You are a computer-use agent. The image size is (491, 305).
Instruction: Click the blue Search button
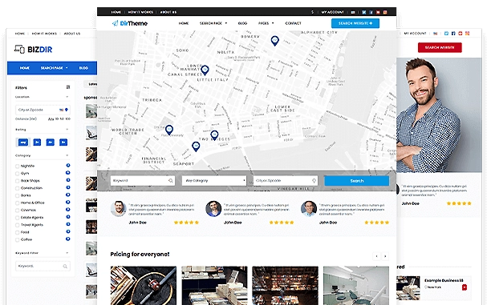[357, 181]
